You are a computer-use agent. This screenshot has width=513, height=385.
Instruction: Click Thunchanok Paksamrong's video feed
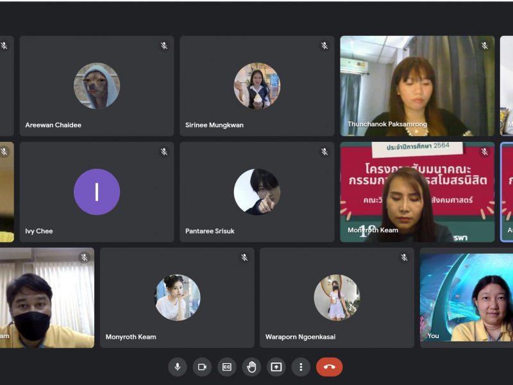click(417, 85)
